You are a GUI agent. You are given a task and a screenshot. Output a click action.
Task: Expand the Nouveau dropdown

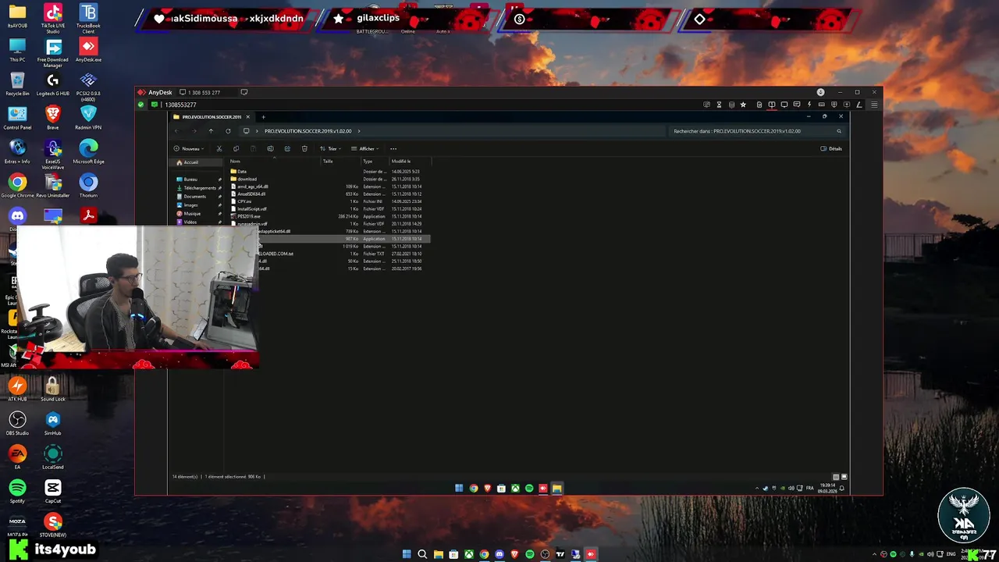[x=188, y=148]
